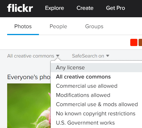
Task: Click the flickr logo
Action: (20, 8)
